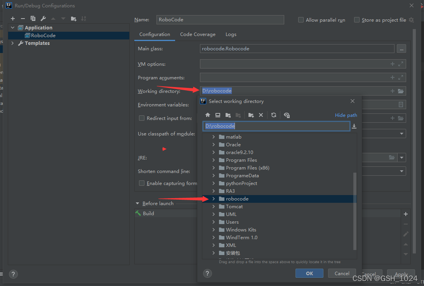Expand the Templates node
Screen dimensions: 424x286
[x=13, y=43]
